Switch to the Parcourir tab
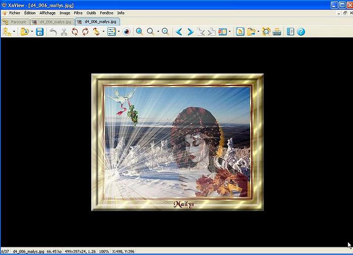 pos(15,22)
